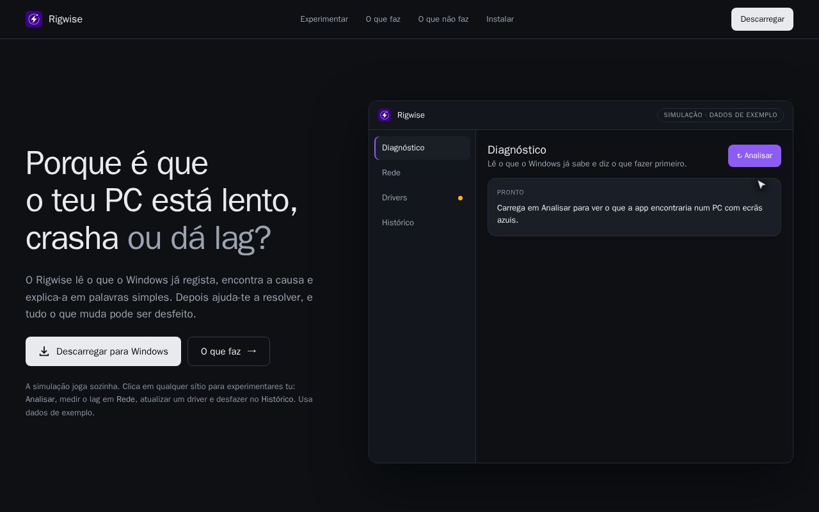Click the orange alert dot beside Drivers
The image size is (819, 512).
(460, 198)
